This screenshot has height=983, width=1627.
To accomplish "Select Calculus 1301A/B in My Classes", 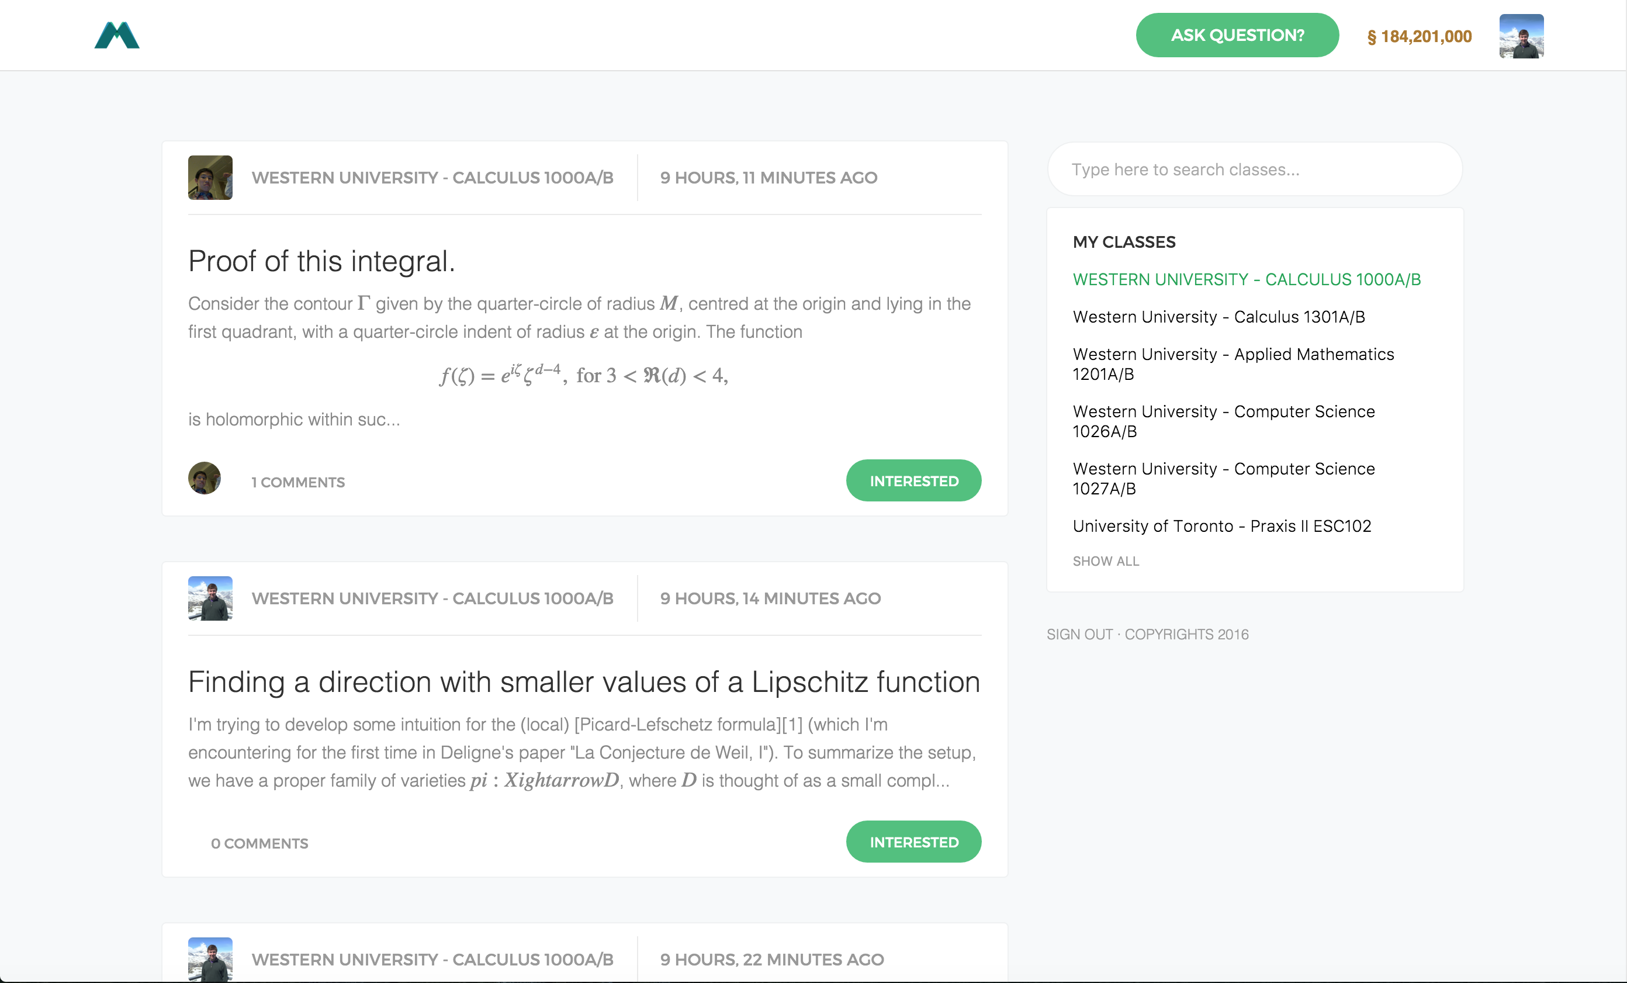I will tap(1218, 317).
